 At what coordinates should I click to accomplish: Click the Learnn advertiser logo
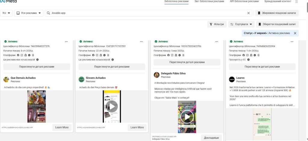(x=232, y=79)
